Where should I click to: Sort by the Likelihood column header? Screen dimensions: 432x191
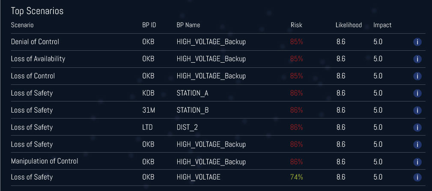(x=349, y=25)
